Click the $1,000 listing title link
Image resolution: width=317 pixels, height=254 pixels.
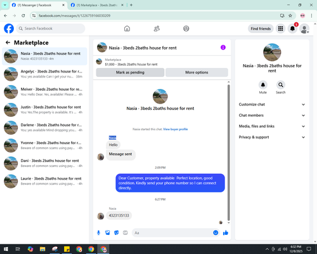tap(131, 64)
